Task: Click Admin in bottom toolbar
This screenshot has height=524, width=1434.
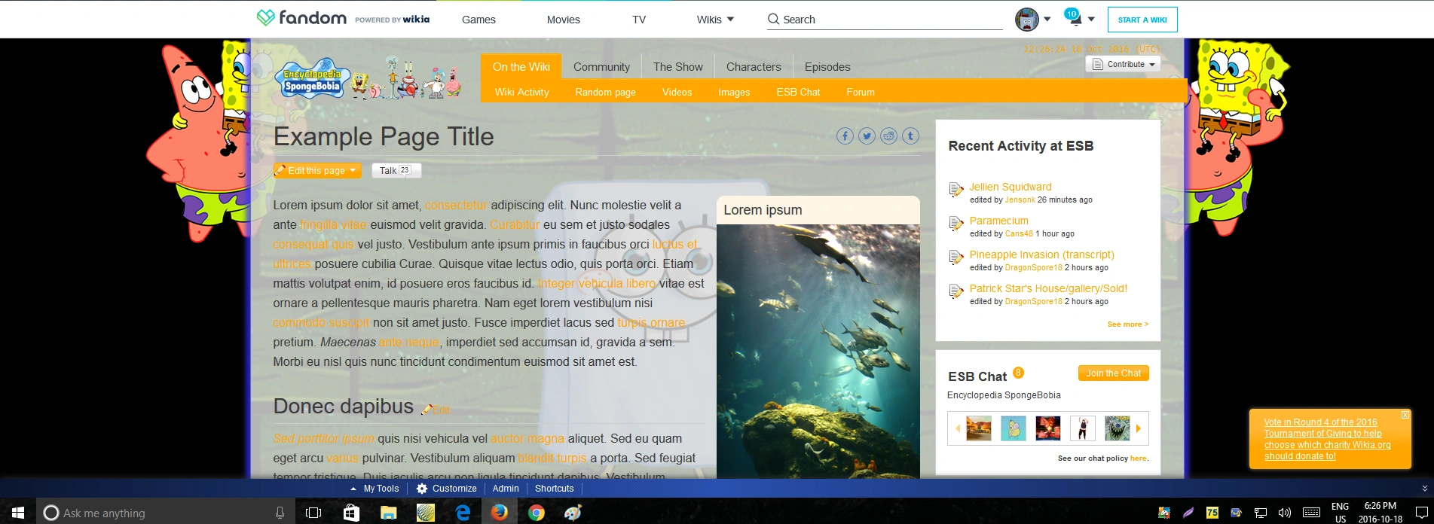Action: click(x=506, y=489)
